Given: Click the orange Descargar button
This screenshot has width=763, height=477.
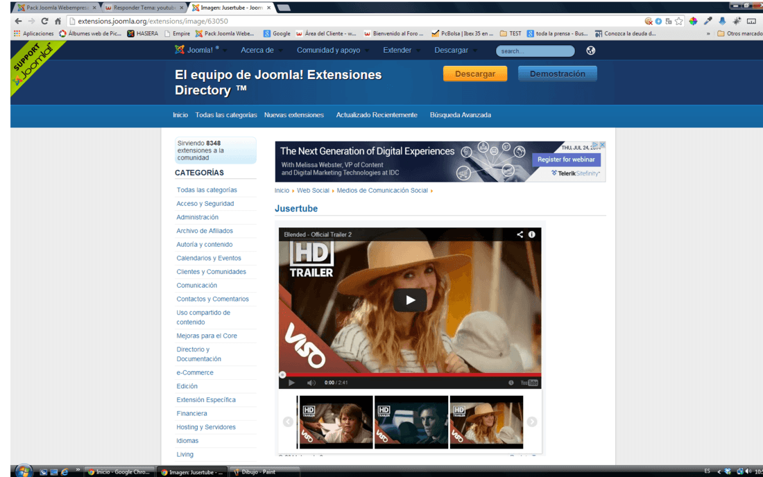Looking at the screenshot, I should (475, 74).
